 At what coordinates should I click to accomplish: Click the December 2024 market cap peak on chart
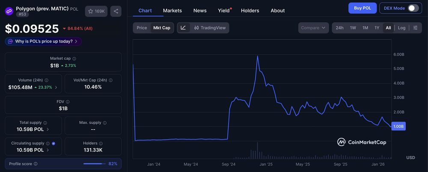point(257,56)
